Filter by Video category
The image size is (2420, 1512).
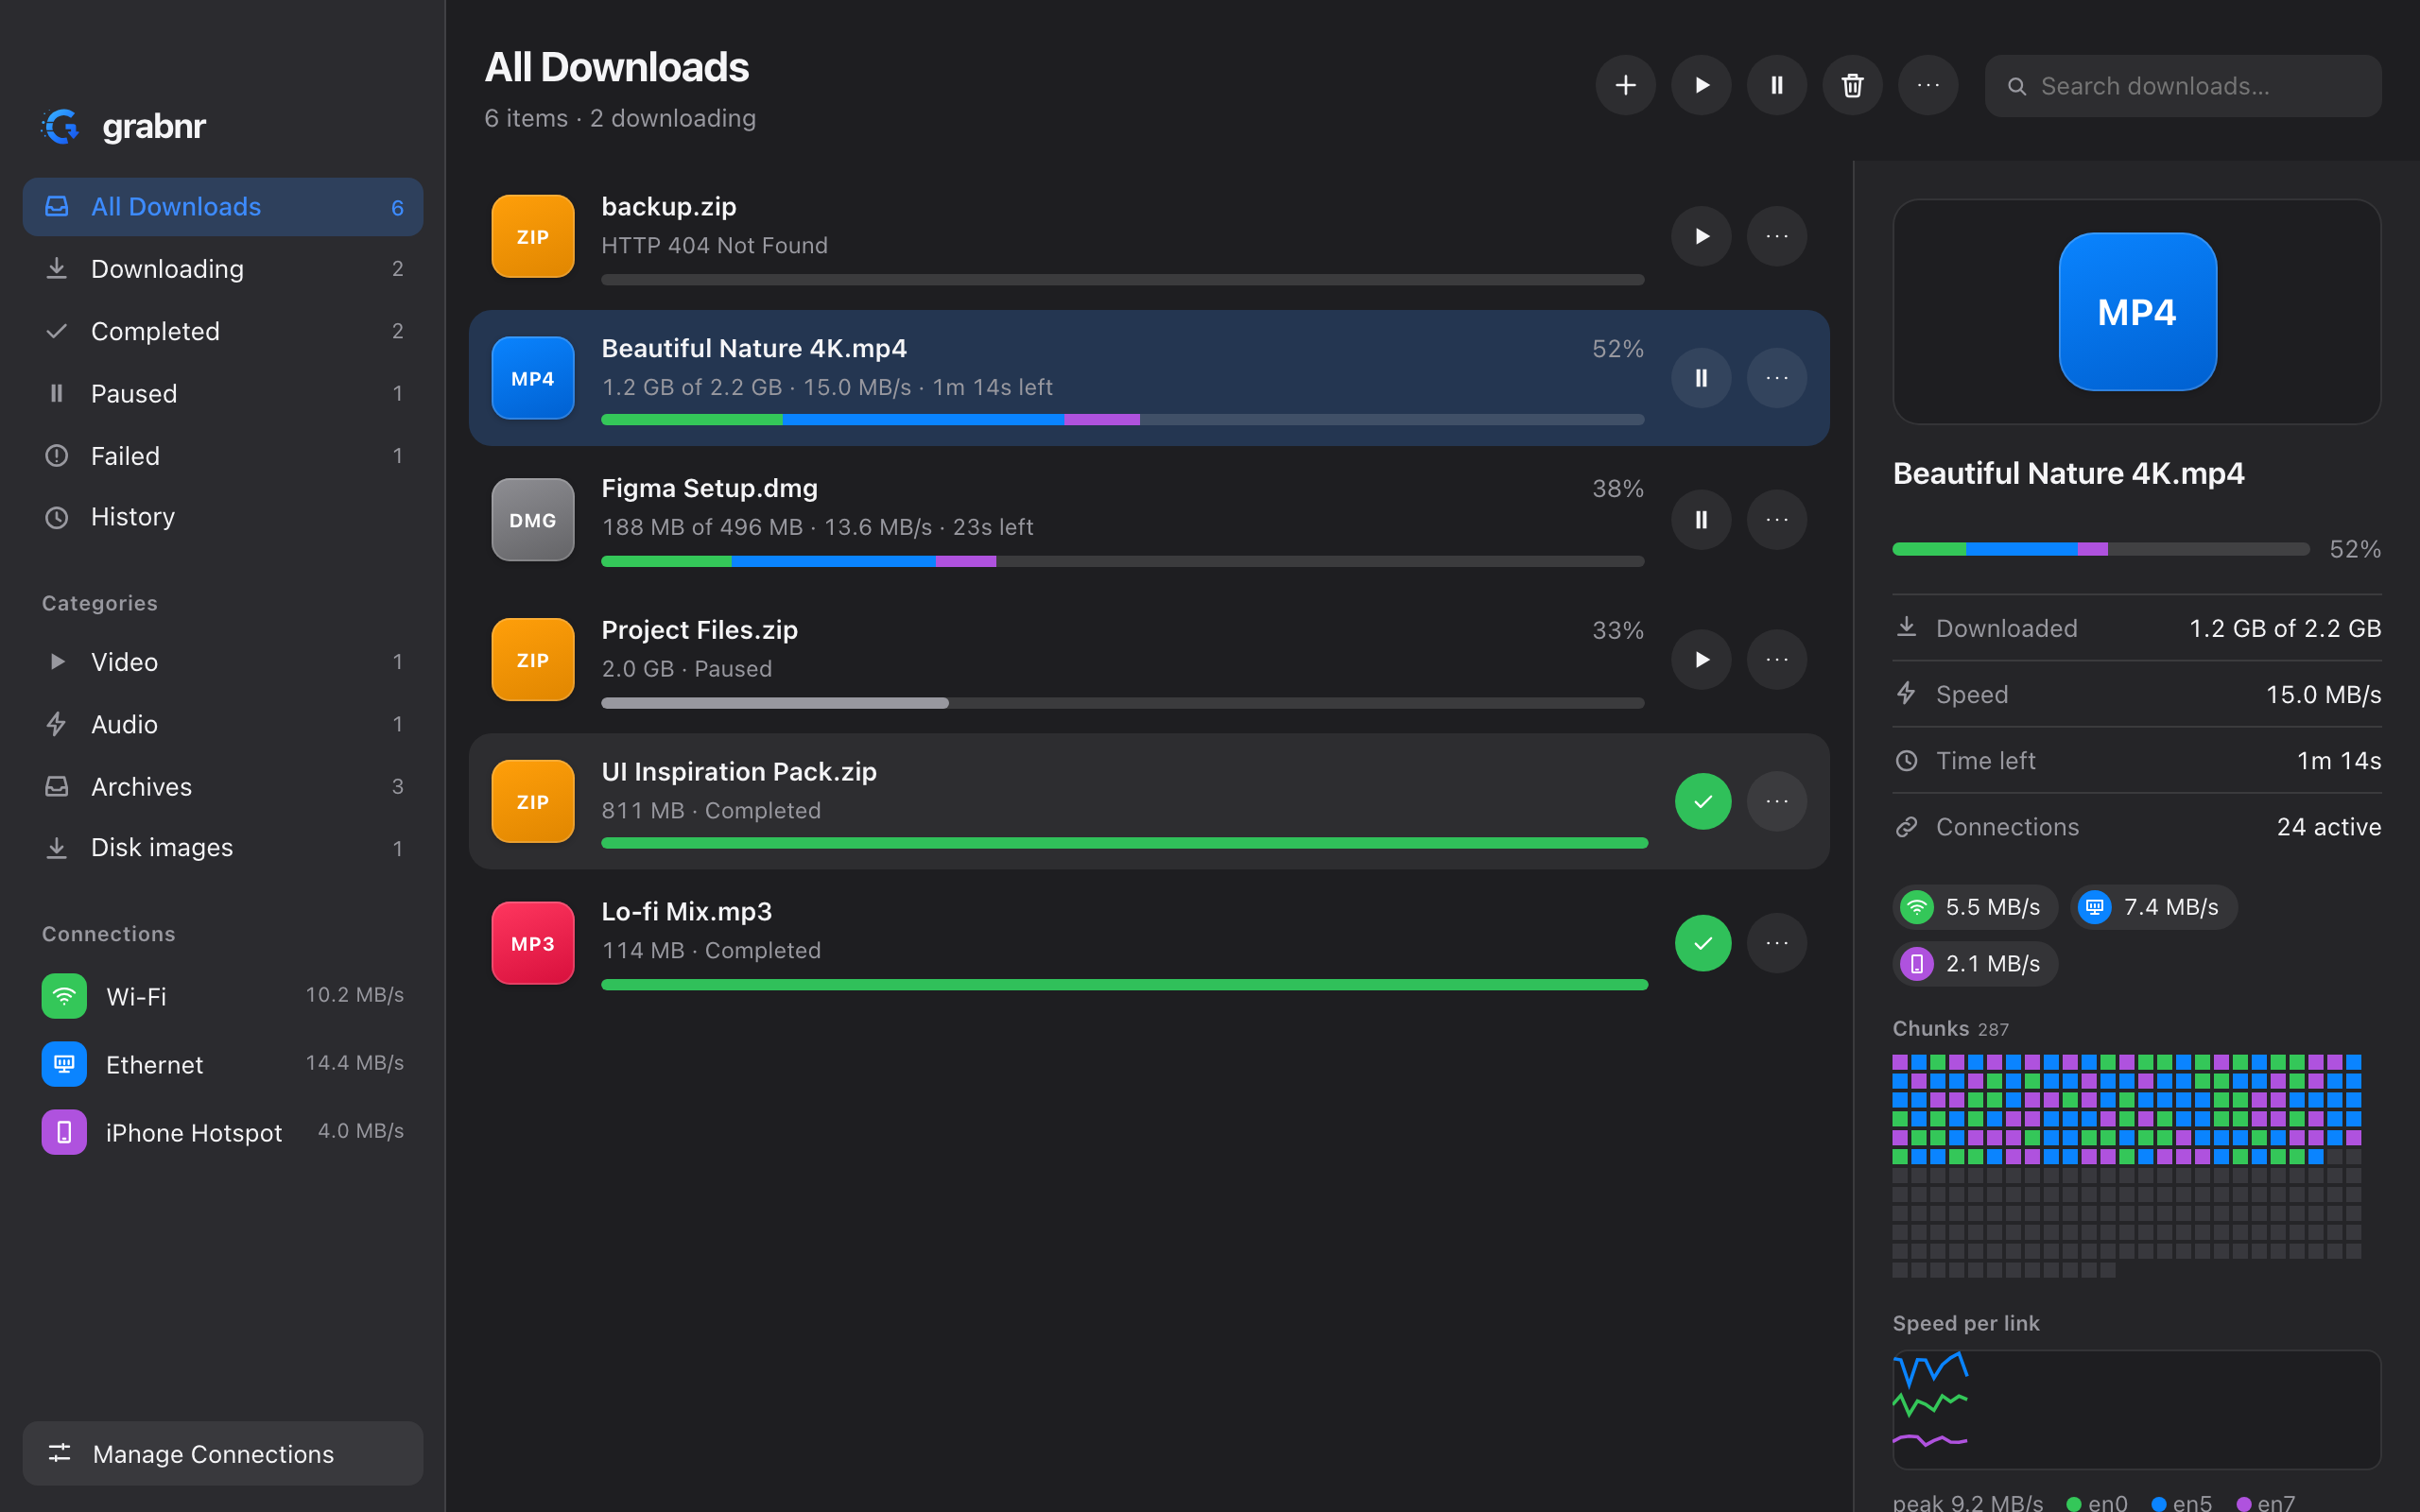point(223,662)
